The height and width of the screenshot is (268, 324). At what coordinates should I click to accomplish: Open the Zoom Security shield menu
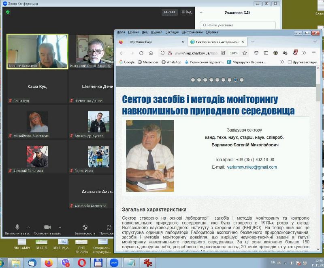pyautogui.click(x=85, y=228)
